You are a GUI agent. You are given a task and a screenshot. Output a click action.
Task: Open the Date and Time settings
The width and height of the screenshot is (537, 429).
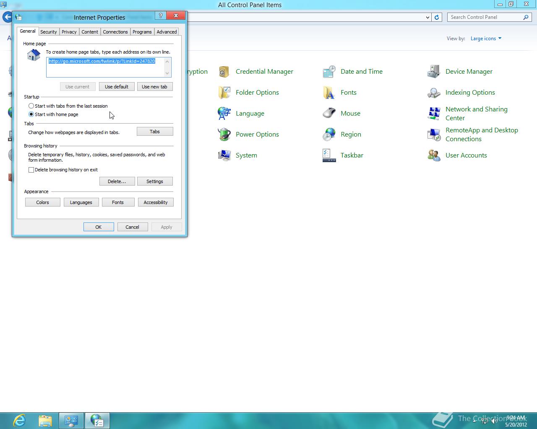coord(361,71)
